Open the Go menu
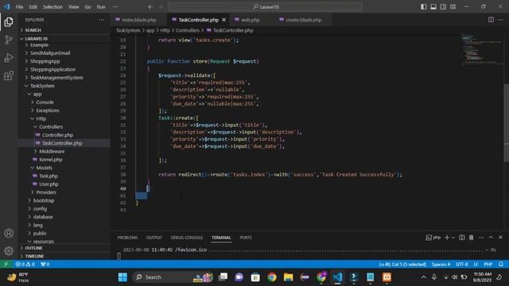509x286 pixels. pos(87,7)
